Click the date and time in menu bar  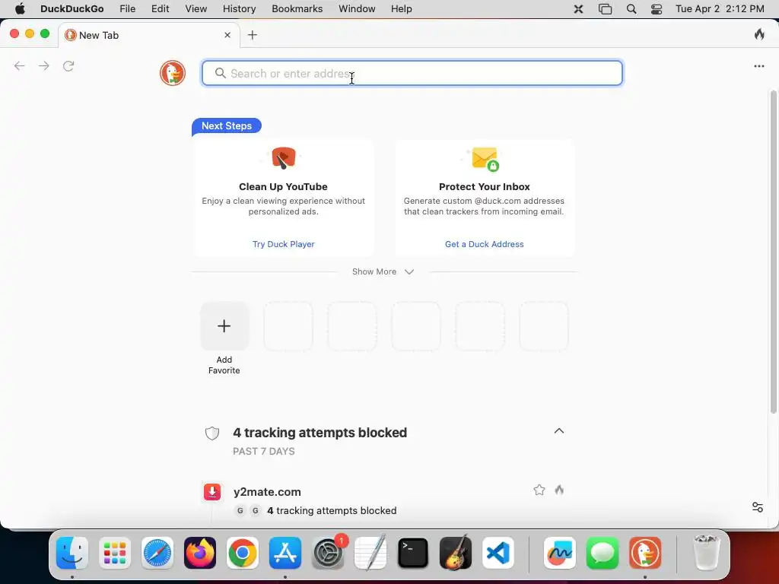(720, 9)
